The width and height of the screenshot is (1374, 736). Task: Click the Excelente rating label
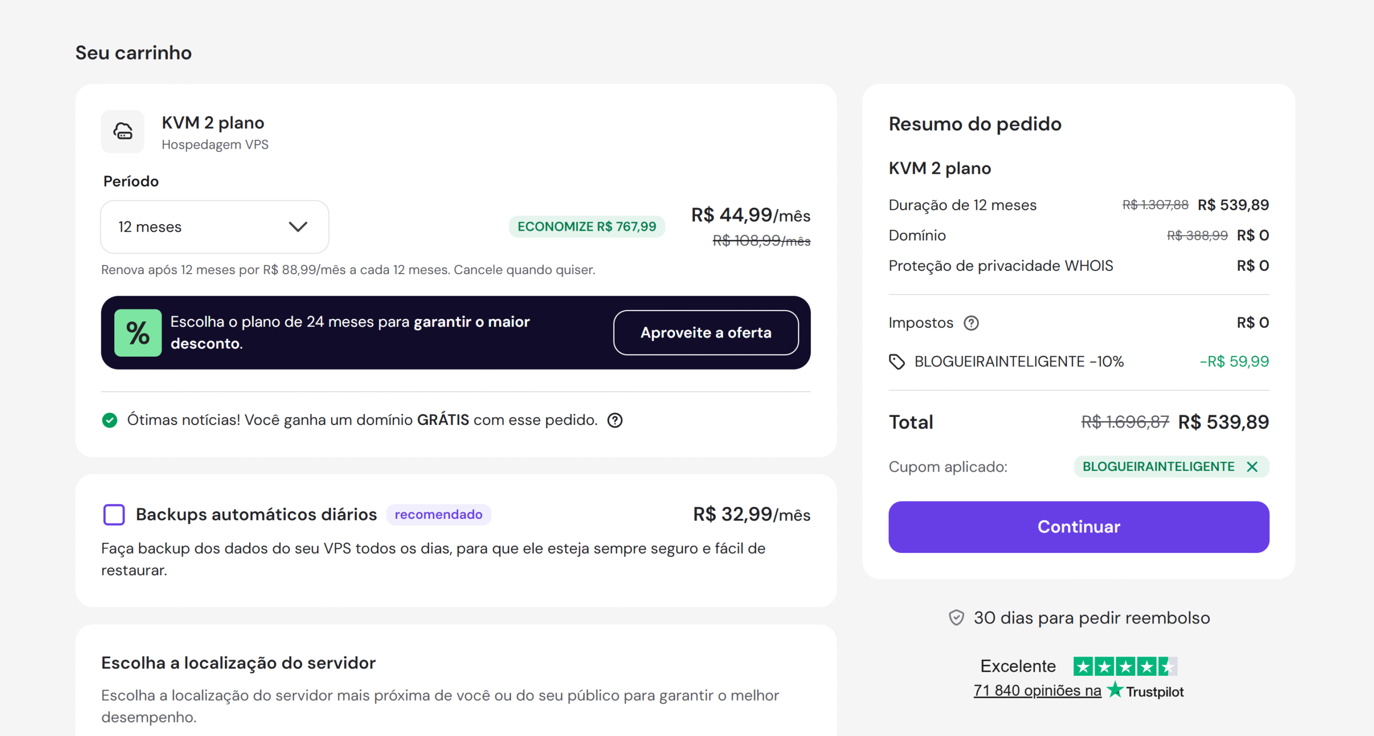(1018, 666)
